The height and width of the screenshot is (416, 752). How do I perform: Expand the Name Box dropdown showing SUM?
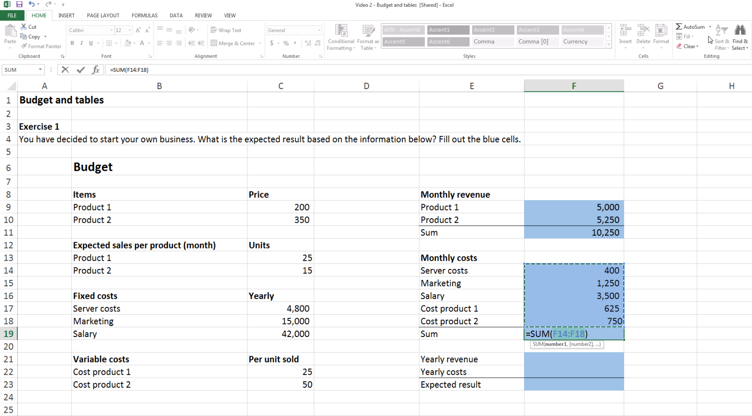[x=40, y=70]
